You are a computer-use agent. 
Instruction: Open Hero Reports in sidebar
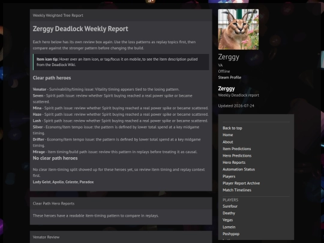pos(234,163)
